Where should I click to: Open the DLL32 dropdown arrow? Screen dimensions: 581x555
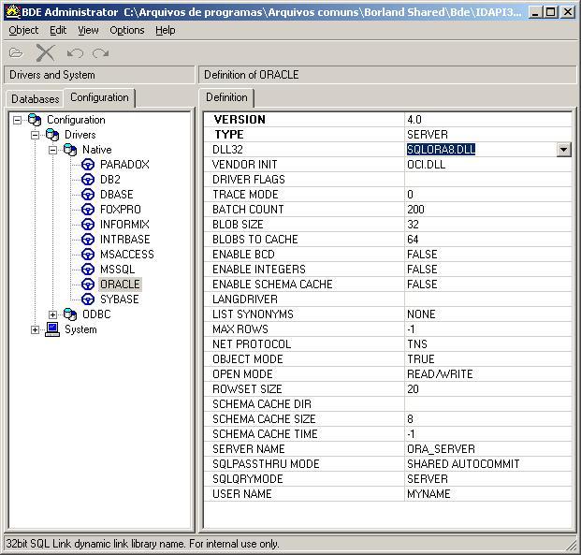(x=563, y=150)
